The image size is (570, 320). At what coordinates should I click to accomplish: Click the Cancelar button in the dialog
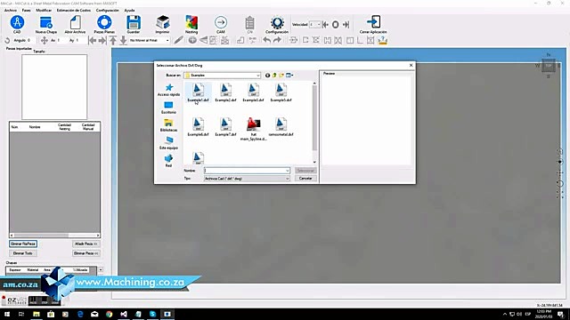click(305, 179)
